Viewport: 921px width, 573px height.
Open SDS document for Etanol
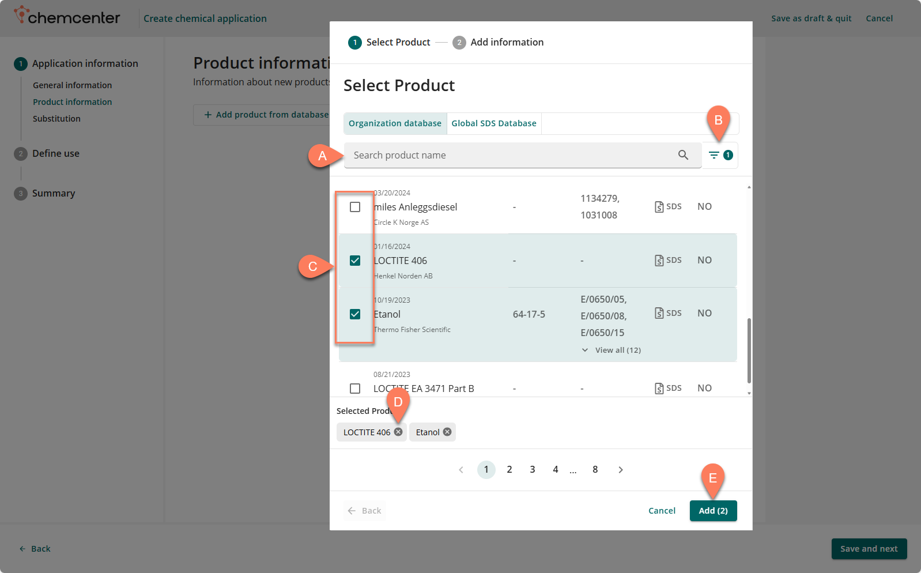coord(668,314)
